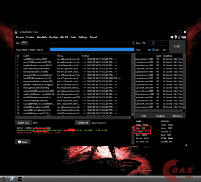201x182 pixels.
Task: Click right arrow of data list horizontal scrollbar
Action: pos(130,118)
